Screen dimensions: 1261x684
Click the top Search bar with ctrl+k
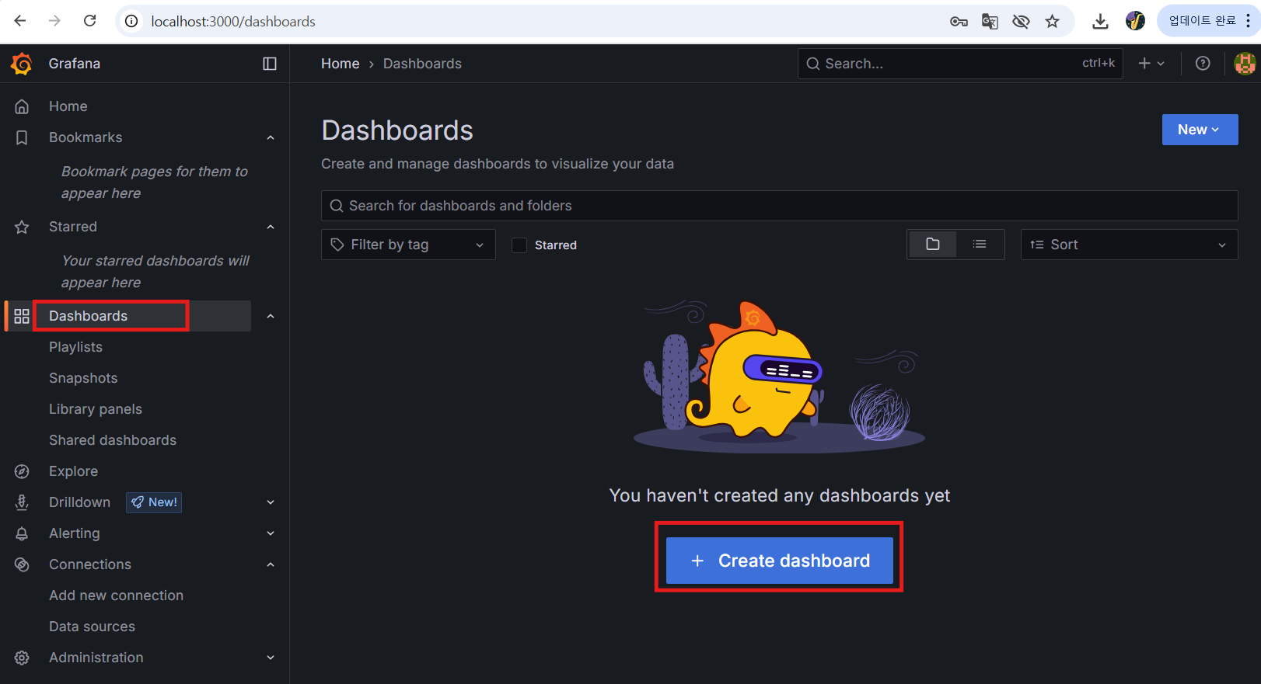pos(960,64)
